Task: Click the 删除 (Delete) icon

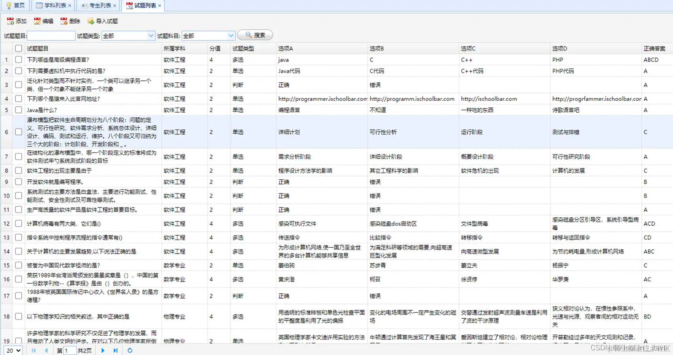Action: (63, 21)
